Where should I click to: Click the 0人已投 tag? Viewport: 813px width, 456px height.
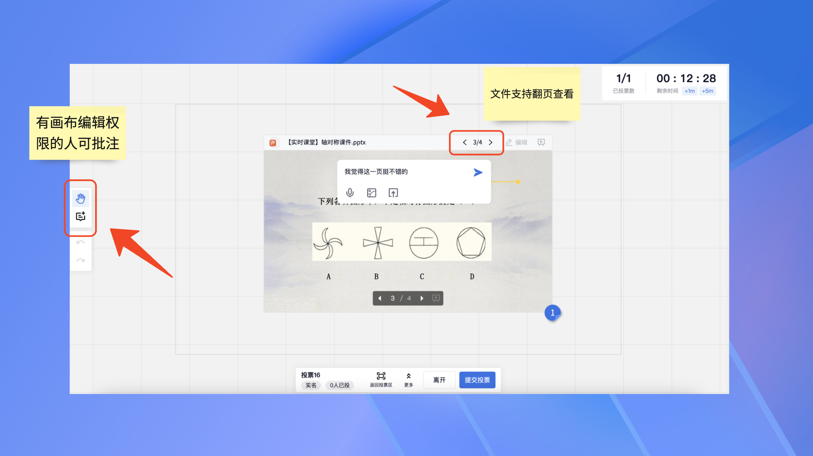(x=339, y=385)
